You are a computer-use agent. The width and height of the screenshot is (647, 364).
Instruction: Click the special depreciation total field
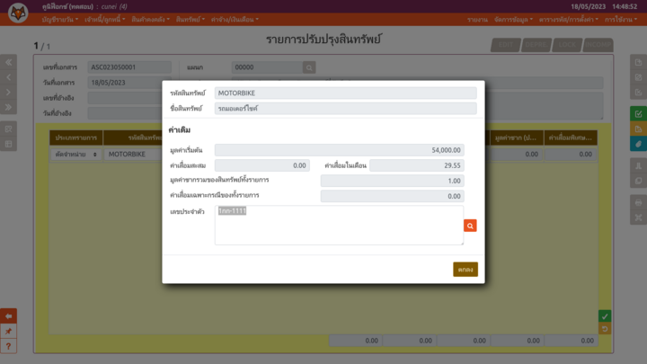[x=393, y=196]
